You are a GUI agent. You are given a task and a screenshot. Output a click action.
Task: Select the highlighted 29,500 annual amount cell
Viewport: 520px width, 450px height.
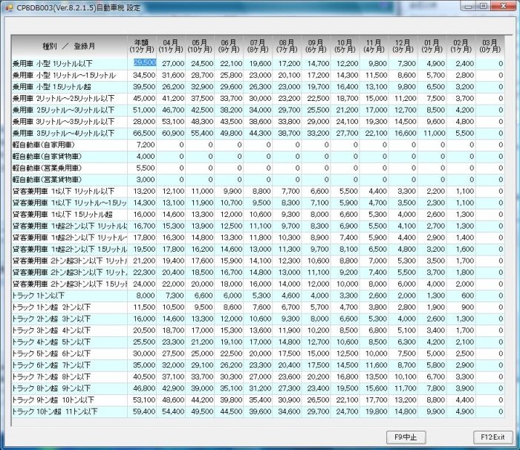coord(144,63)
